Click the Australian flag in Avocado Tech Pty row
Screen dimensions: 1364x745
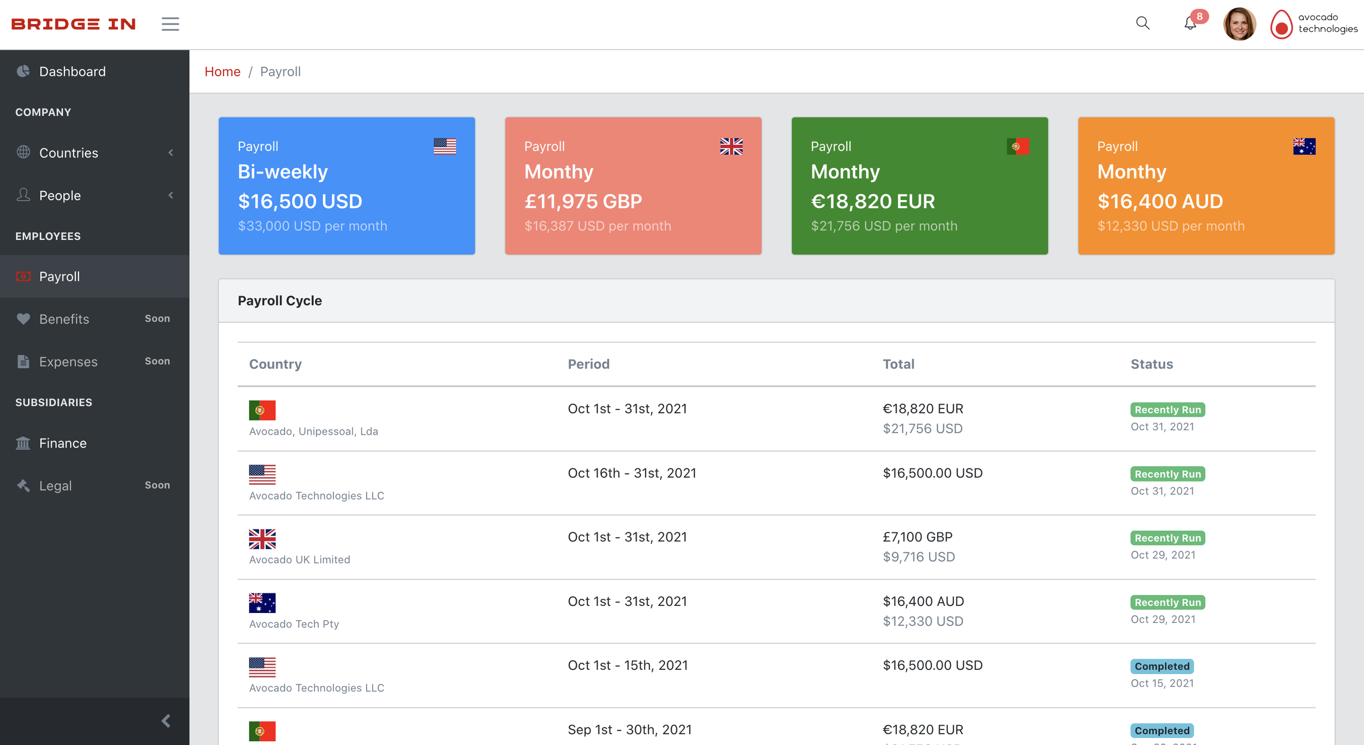click(x=262, y=603)
